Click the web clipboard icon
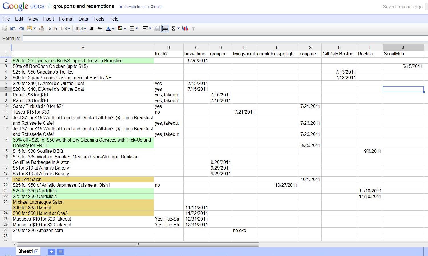The image size is (428, 256). pos(29,28)
